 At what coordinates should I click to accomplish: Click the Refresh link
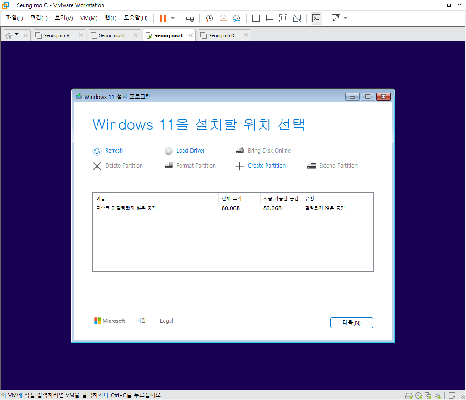click(114, 151)
